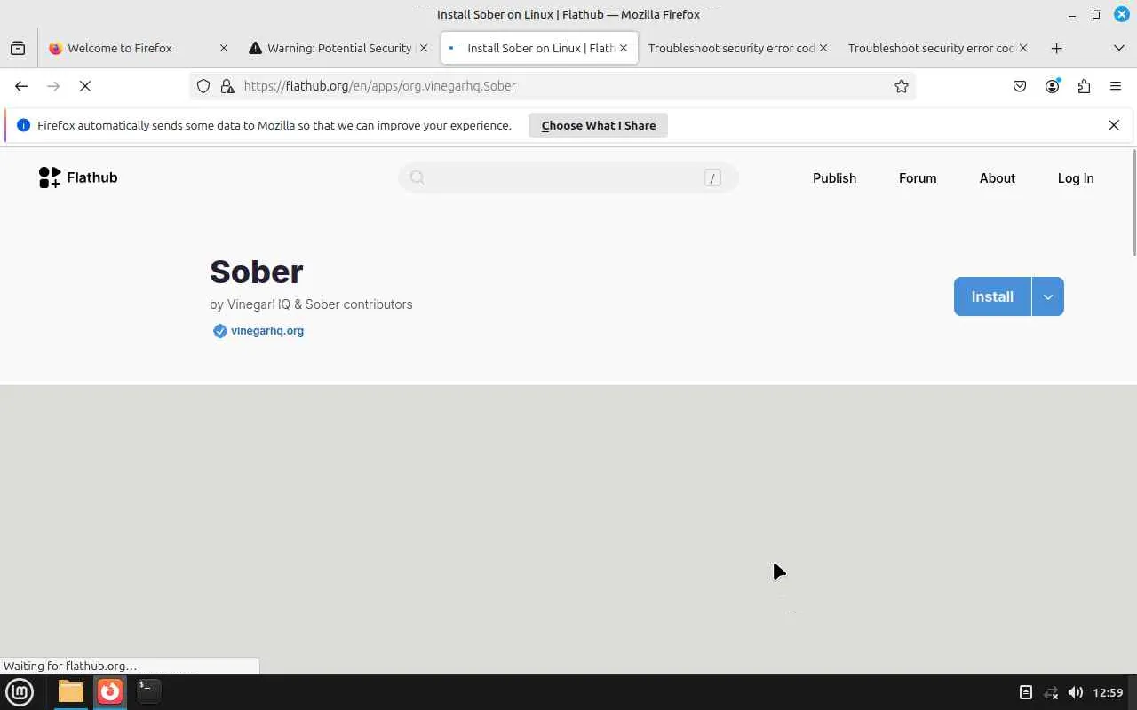
Task: Open the Firefox View recent browsing icon
Action: [x=18, y=48]
